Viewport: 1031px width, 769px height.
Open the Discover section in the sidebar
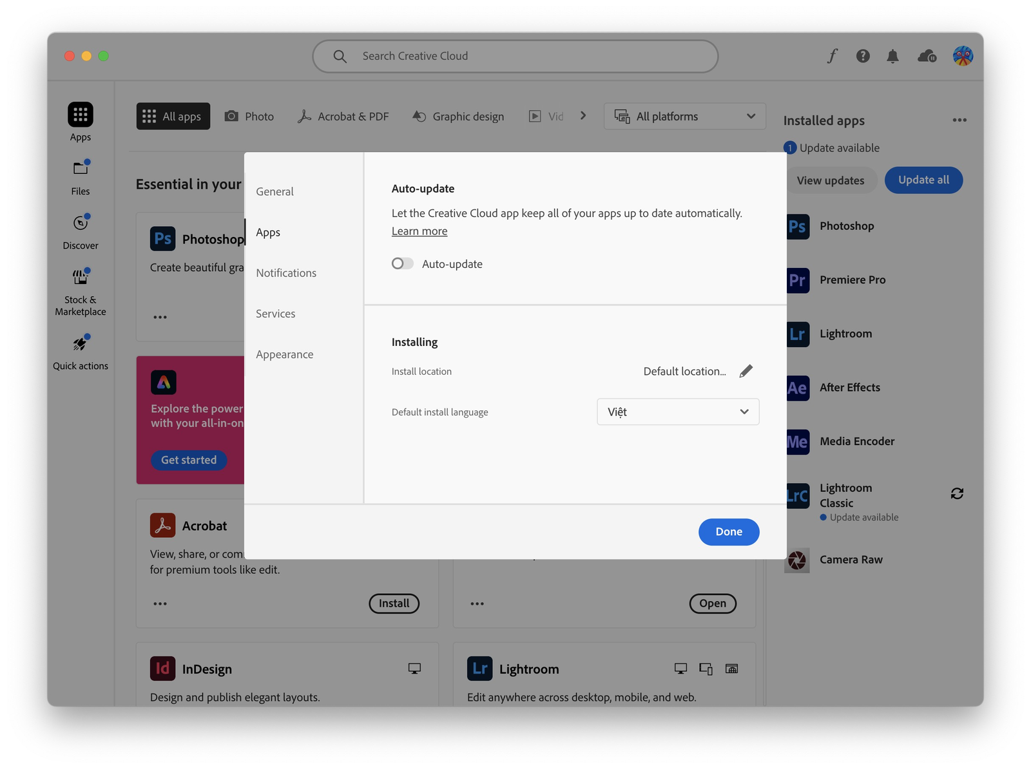coord(81,231)
